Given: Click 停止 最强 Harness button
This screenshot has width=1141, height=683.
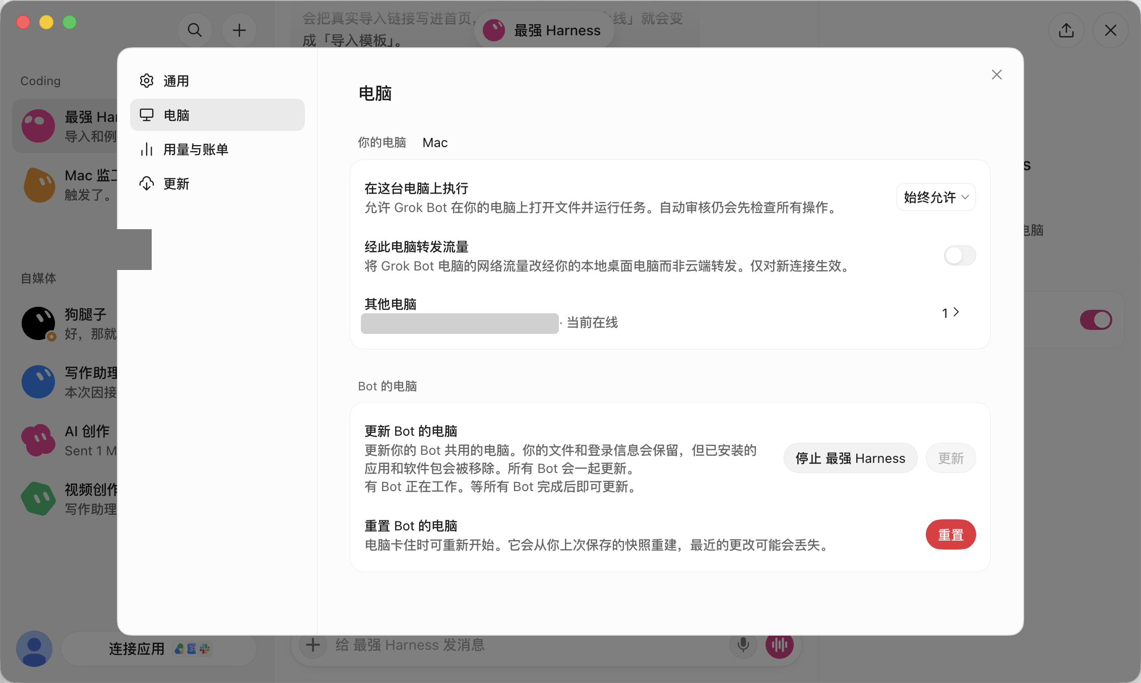Looking at the screenshot, I should tap(850, 458).
